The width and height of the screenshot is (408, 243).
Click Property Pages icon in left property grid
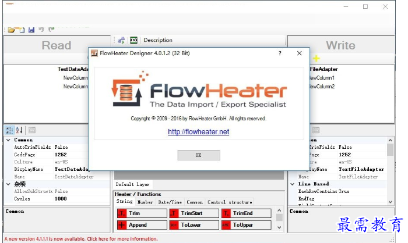31,130
